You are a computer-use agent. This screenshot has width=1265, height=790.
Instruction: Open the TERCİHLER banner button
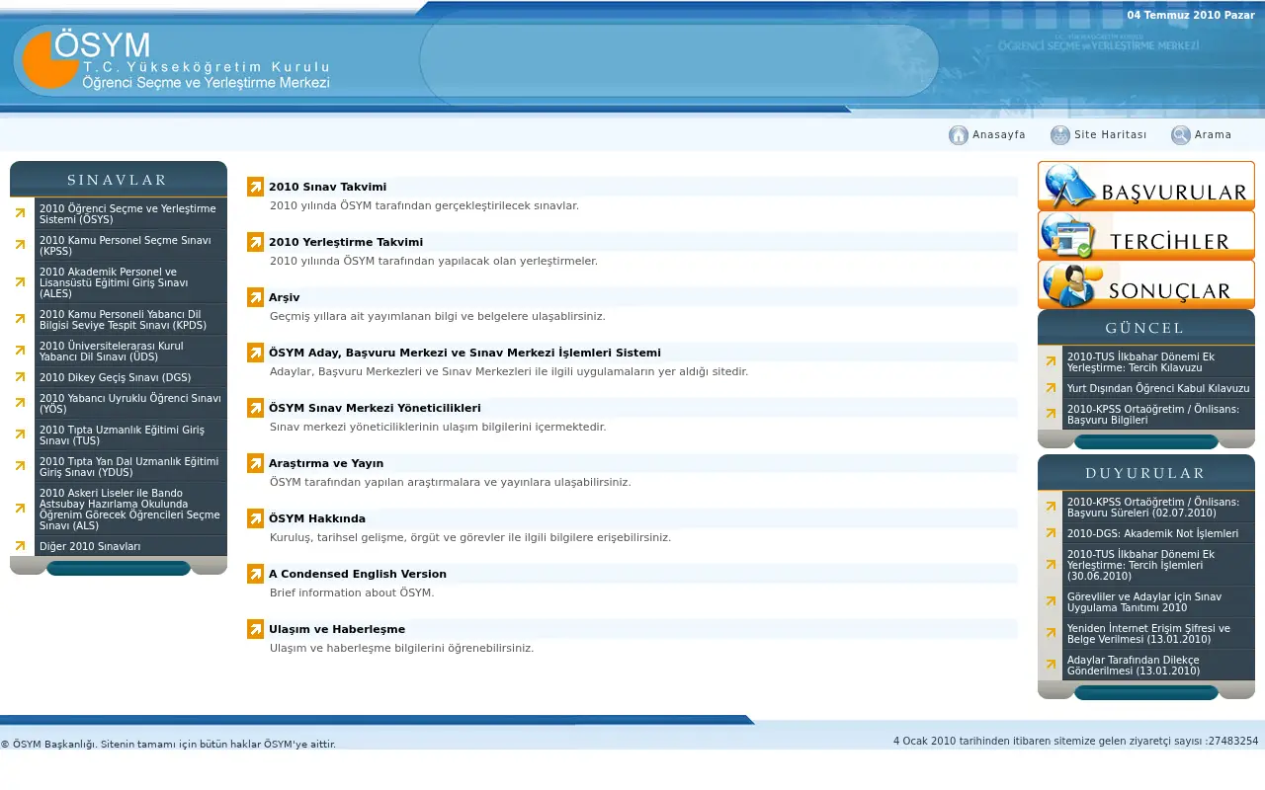coord(1146,235)
